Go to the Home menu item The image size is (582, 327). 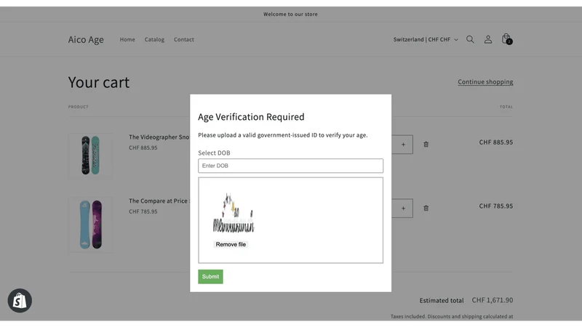tap(127, 39)
